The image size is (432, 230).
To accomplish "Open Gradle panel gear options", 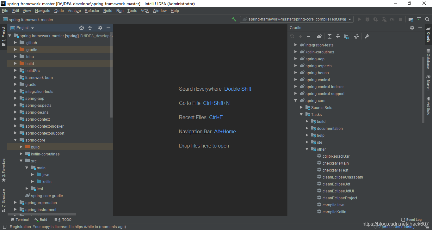I will (412, 28).
